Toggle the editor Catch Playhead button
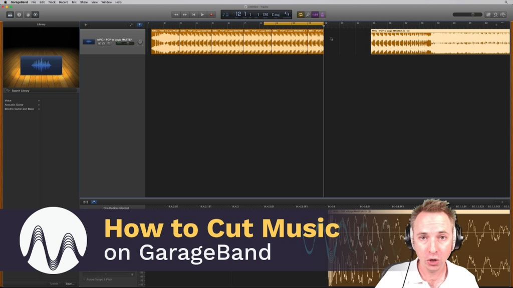 [x=94, y=202]
